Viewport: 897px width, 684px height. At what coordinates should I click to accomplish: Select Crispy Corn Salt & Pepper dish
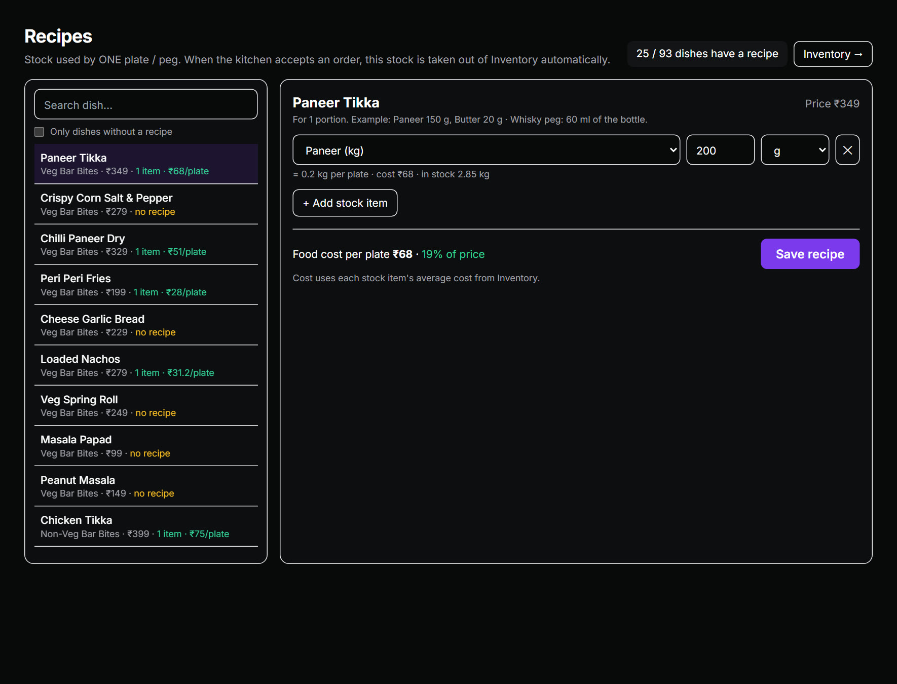[x=146, y=204]
